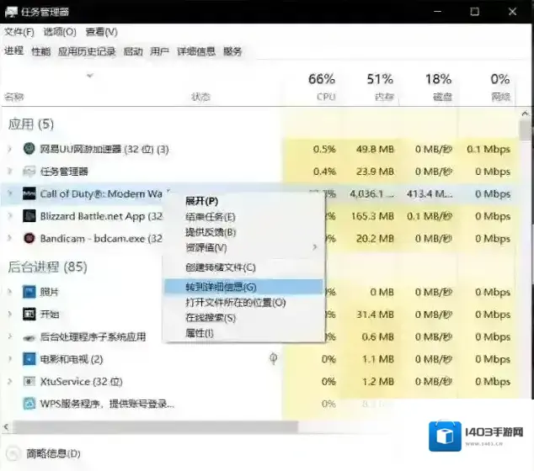This screenshot has height=471, width=534.
Task: Open the 选项(O) menu
Action: tap(59, 32)
